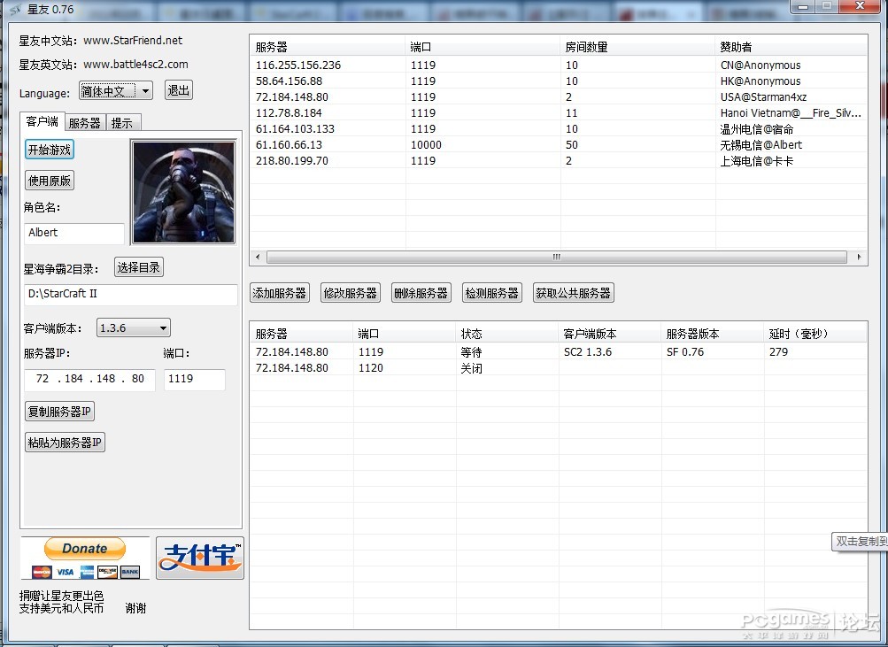Viewport: 888px width, 647px height.
Task: Click the 粘贴为服务器IP button
Action: (x=66, y=442)
